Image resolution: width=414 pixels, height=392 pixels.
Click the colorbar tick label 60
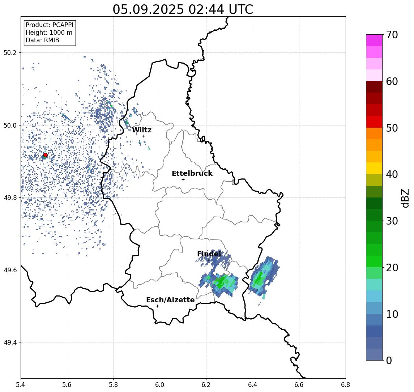392,81
